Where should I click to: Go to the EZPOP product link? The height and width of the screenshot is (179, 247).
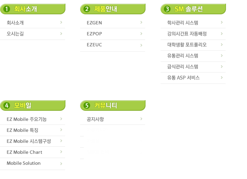(94, 34)
